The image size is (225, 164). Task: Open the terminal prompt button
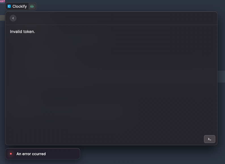209,139
